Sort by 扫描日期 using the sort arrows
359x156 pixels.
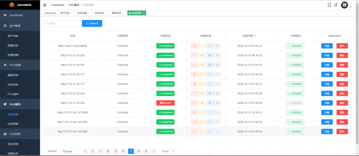(255, 36)
